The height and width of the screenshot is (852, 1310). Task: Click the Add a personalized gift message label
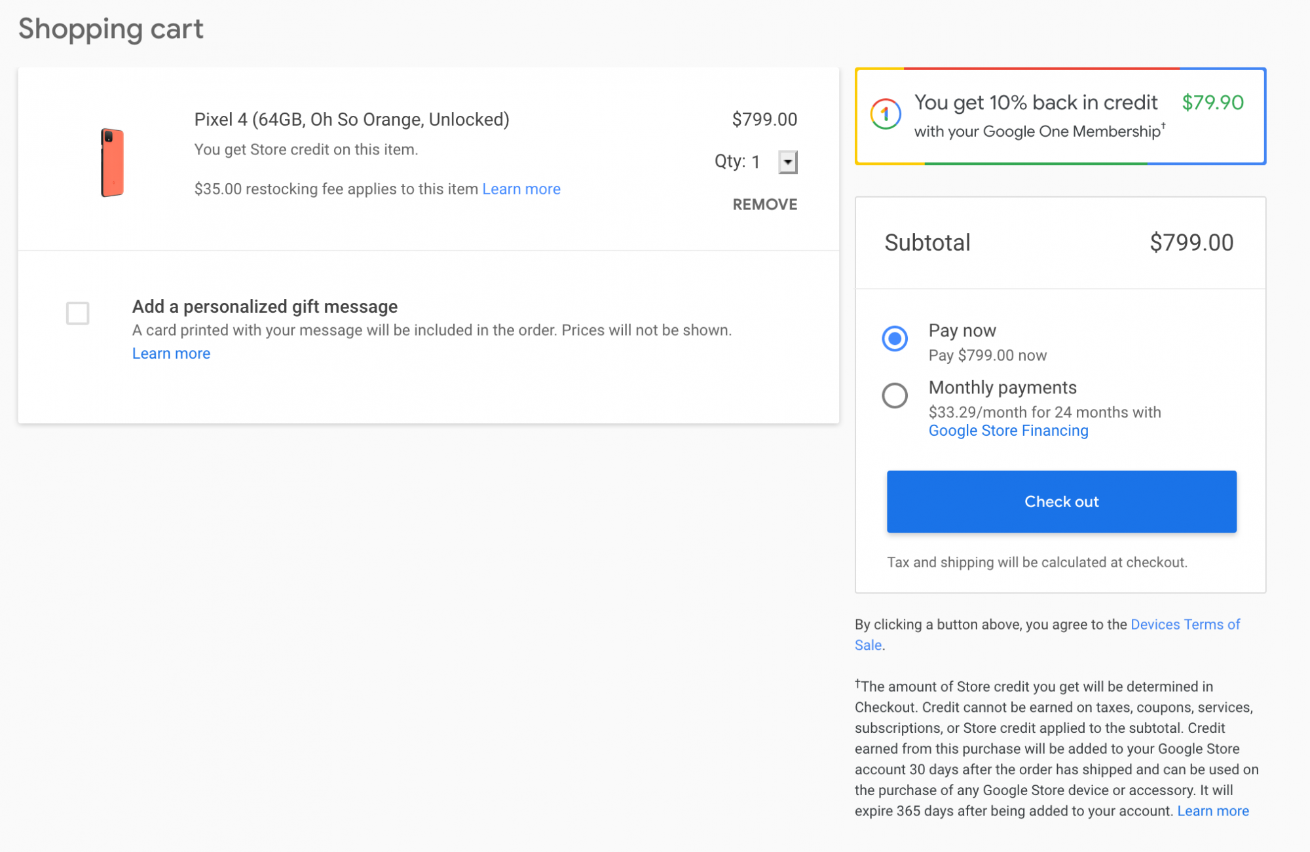[265, 306]
